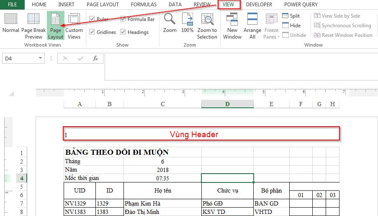
Task: Click the Split window button
Action: (291, 16)
